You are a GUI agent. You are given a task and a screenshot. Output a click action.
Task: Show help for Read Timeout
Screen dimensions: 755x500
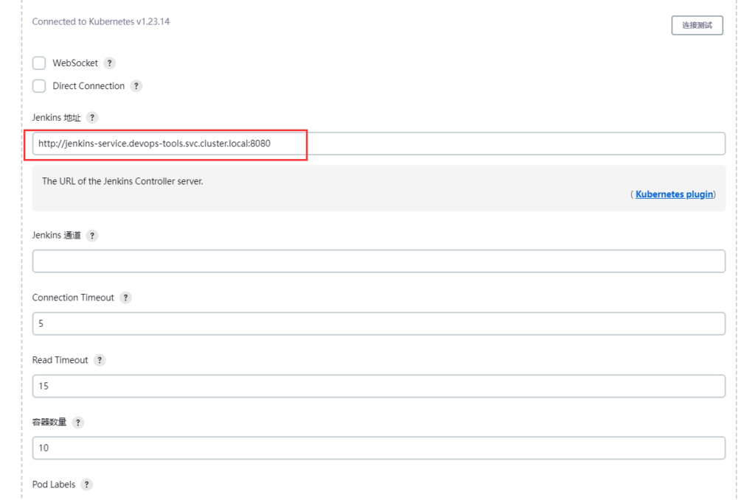(x=100, y=360)
